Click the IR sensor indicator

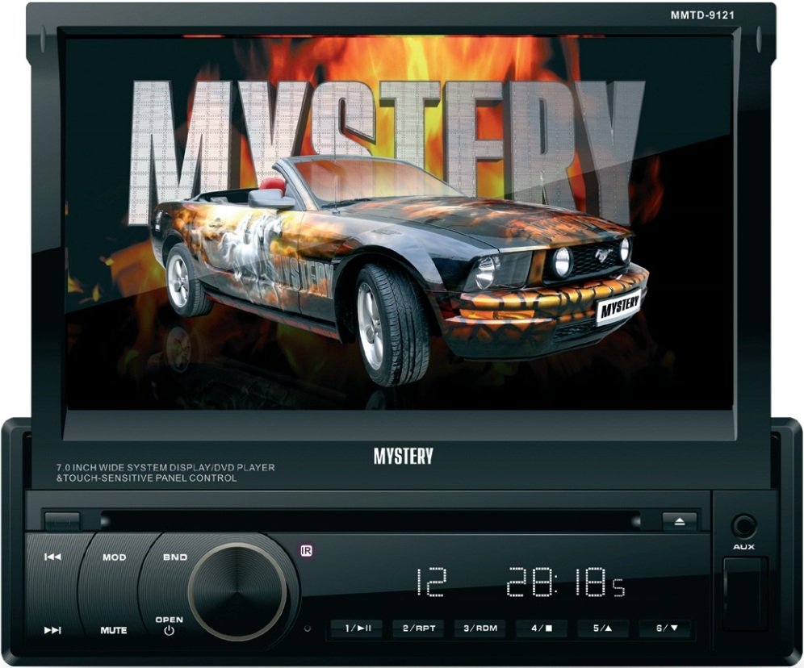click(307, 551)
